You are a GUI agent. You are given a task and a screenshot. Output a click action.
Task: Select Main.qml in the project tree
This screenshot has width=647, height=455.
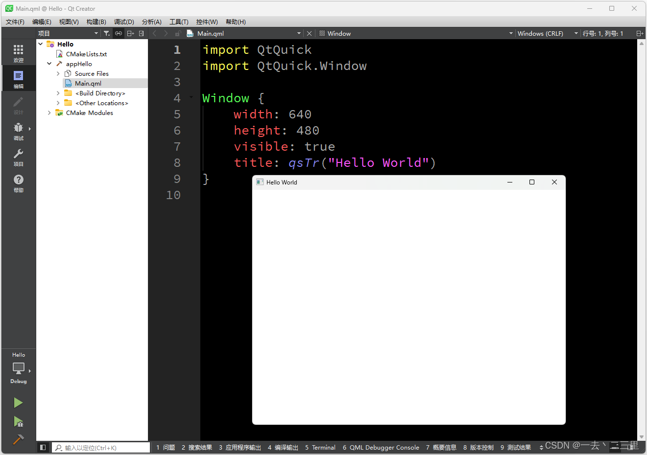88,83
